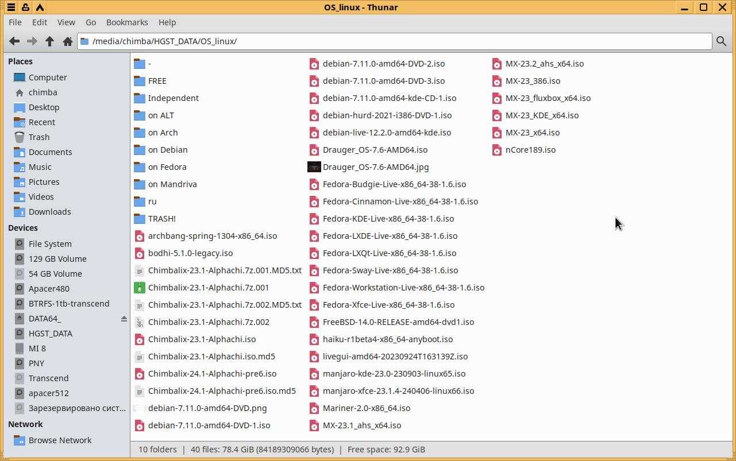This screenshot has width=736, height=461.
Task: Click the TRASH! folder icon
Action: click(139, 219)
